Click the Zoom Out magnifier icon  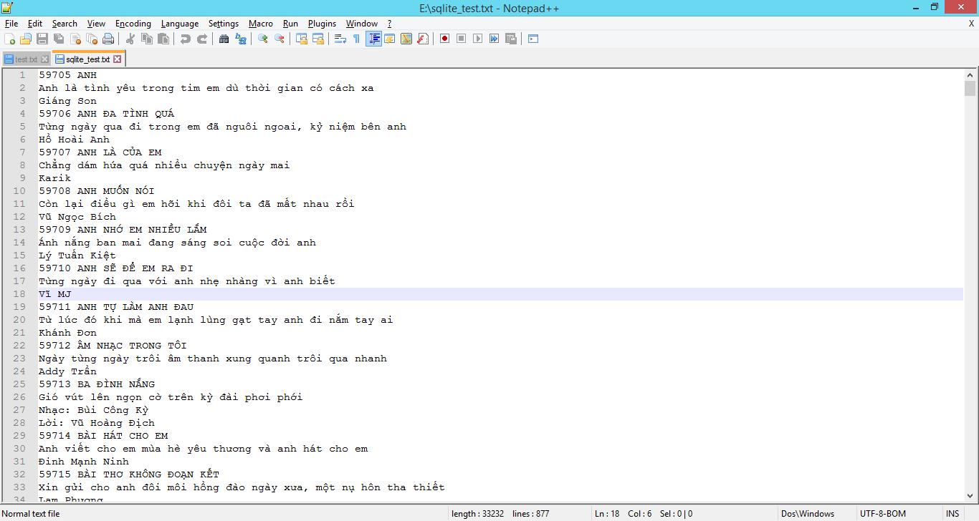point(280,39)
